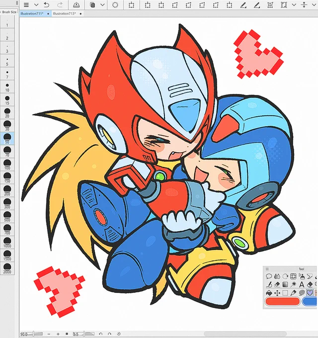Select the grid panel tool icon
The height and width of the screenshot is (338, 318).
click(294, 276)
